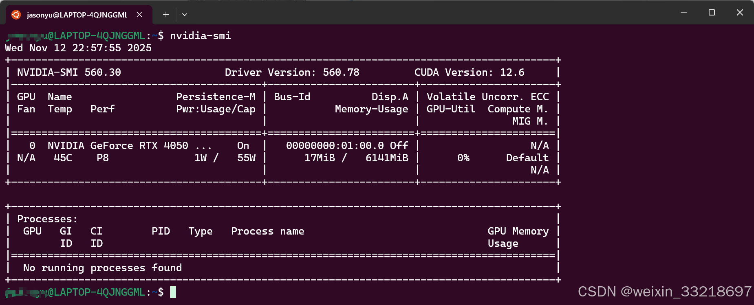The width and height of the screenshot is (754, 305).
Task: Click the NVIDIA-SMI 560.30 version text
Action: coord(69,72)
